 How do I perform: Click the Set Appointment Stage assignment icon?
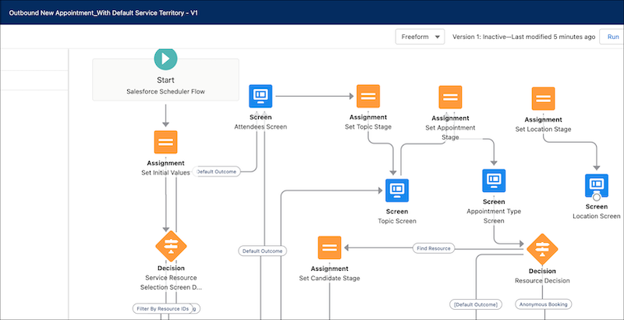point(450,98)
